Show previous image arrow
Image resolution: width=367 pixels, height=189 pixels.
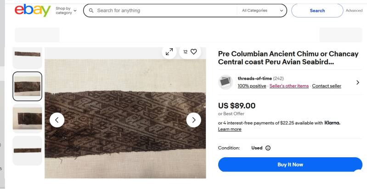coord(57,120)
